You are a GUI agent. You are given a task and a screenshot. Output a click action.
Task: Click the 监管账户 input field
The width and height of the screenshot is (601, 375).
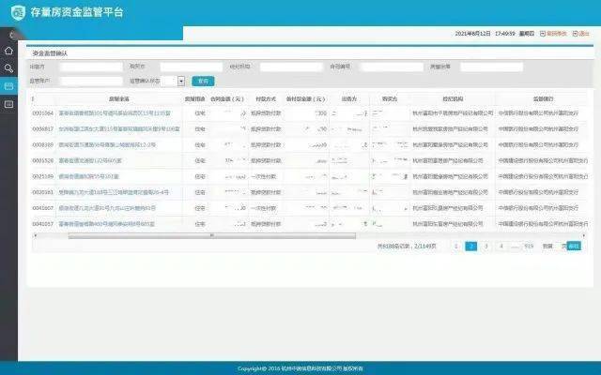point(91,82)
